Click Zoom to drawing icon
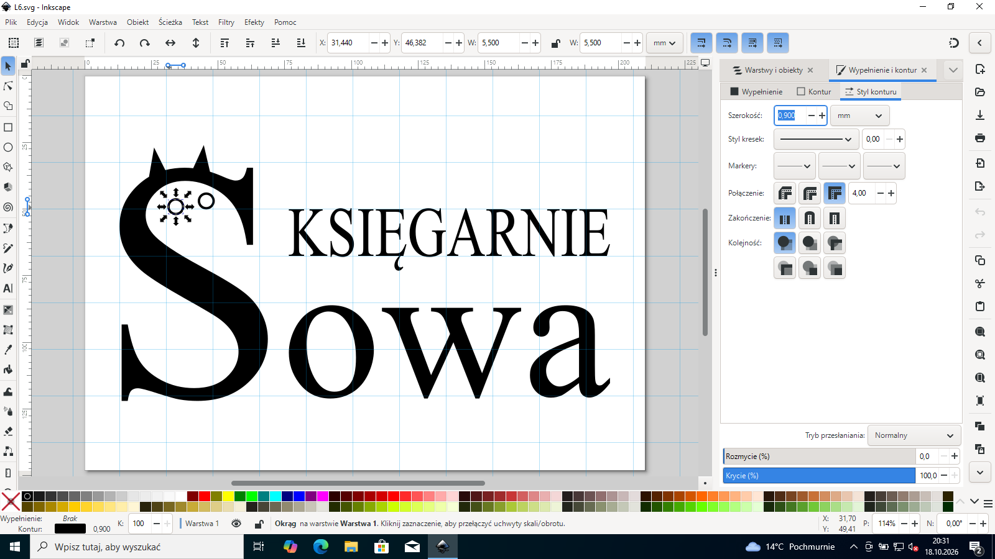The width and height of the screenshot is (995, 559). coord(980,355)
